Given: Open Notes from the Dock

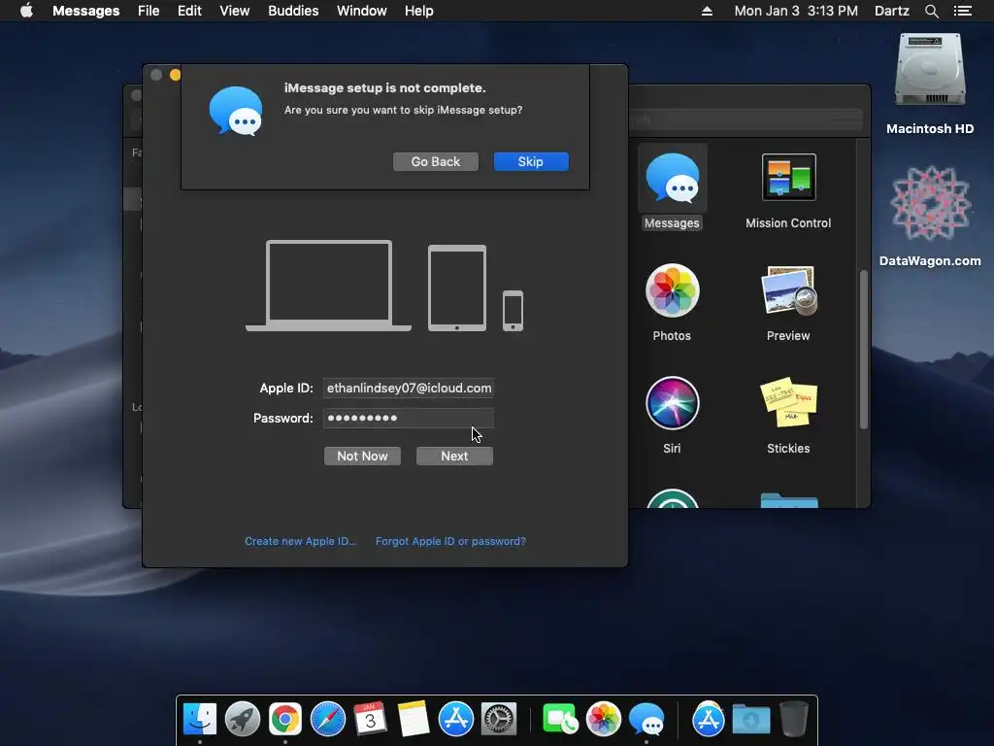Looking at the screenshot, I should click(414, 719).
